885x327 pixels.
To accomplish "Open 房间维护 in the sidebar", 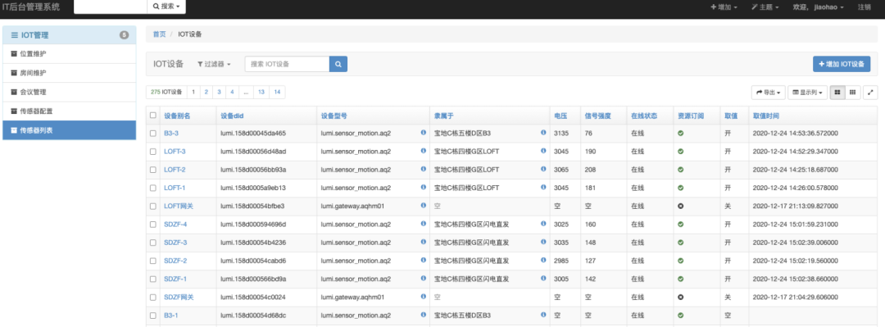I will pyautogui.click(x=69, y=73).
